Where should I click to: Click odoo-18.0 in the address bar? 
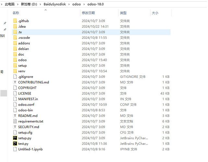pyautogui.click(x=95, y=4)
